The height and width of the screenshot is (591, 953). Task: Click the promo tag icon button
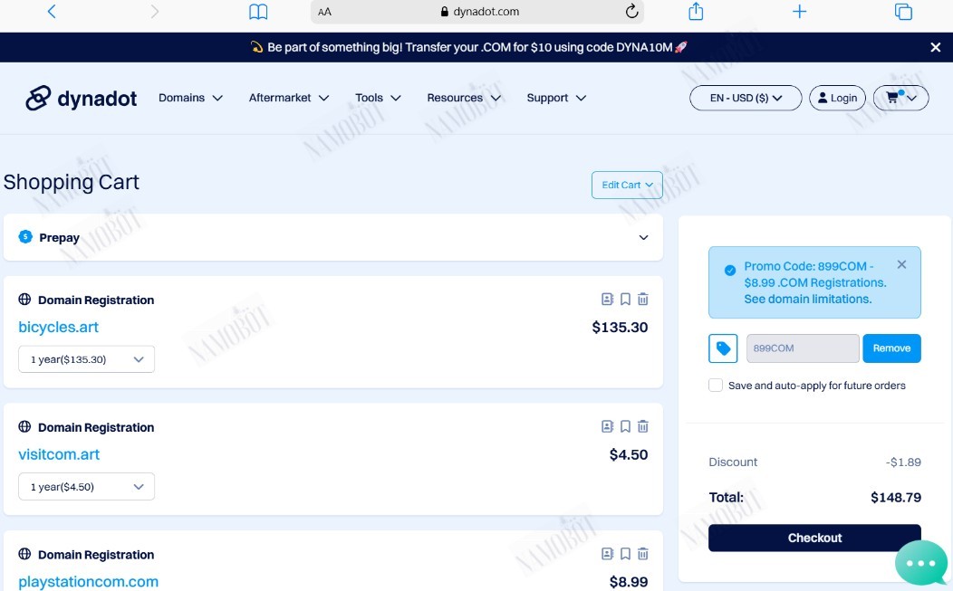[723, 348]
